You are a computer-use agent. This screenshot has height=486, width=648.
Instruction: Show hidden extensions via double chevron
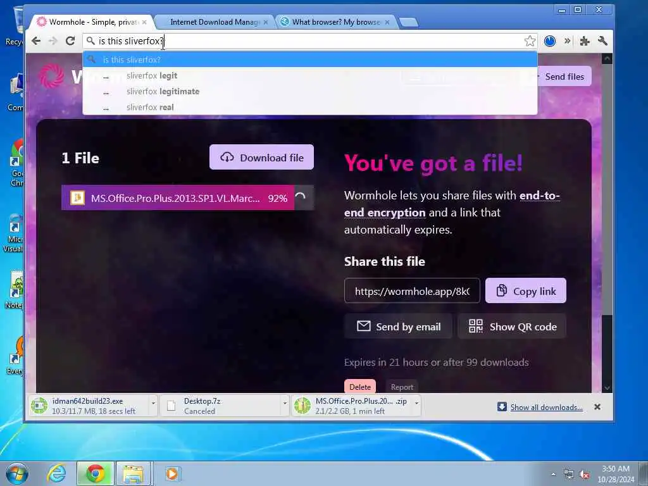pos(568,40)
